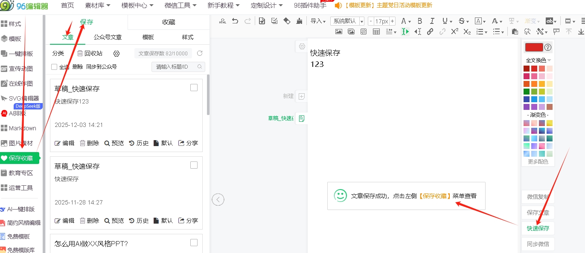This screenshot has width=585, height=253.
Task: Click the 快速保存 button on the right
Action: 538,228
